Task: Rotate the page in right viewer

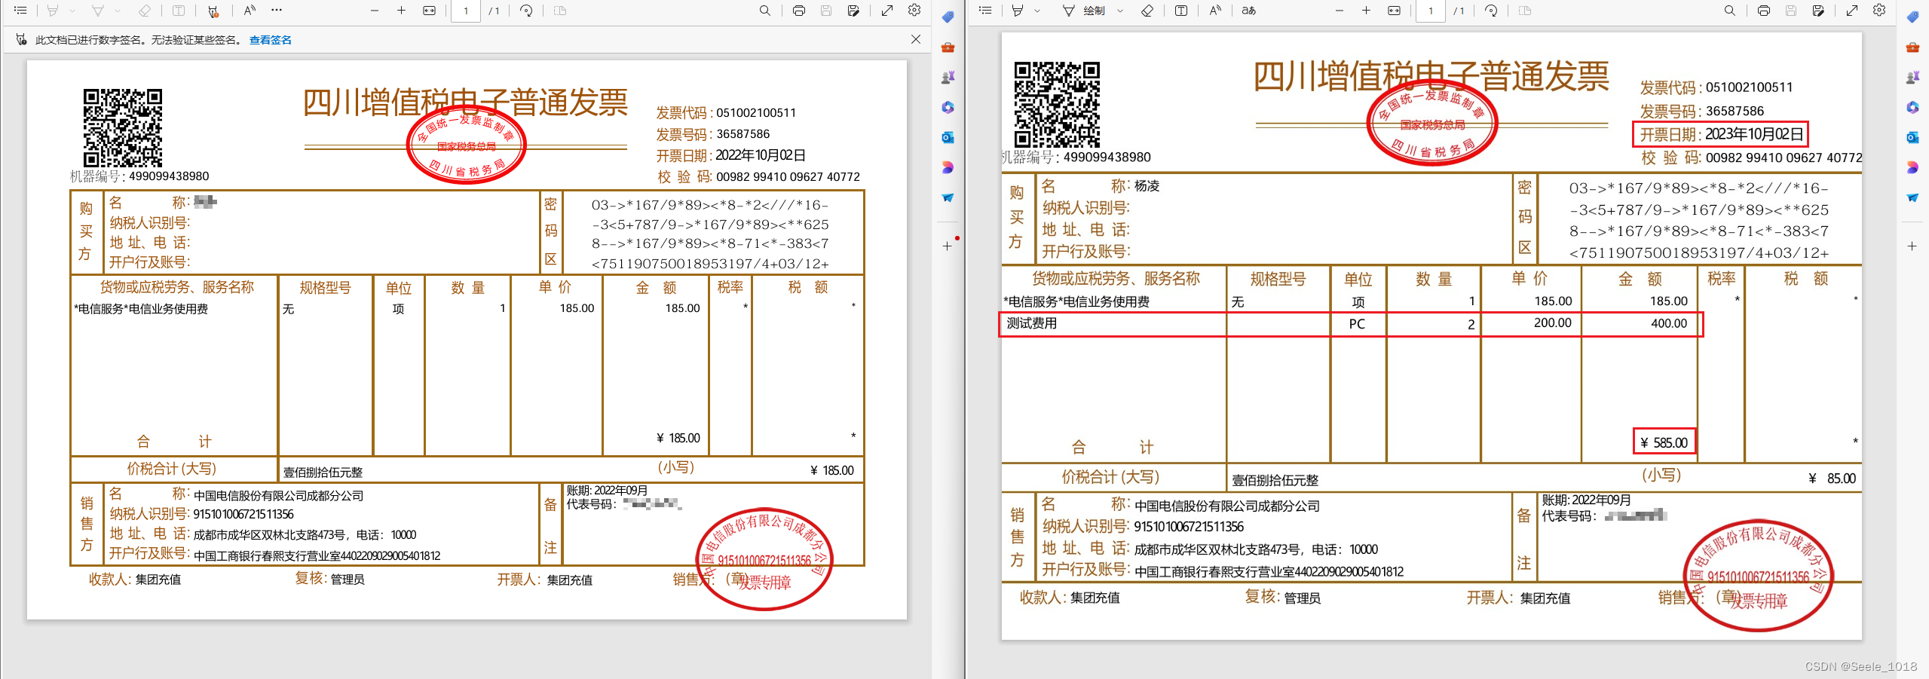Action: 1491,11
